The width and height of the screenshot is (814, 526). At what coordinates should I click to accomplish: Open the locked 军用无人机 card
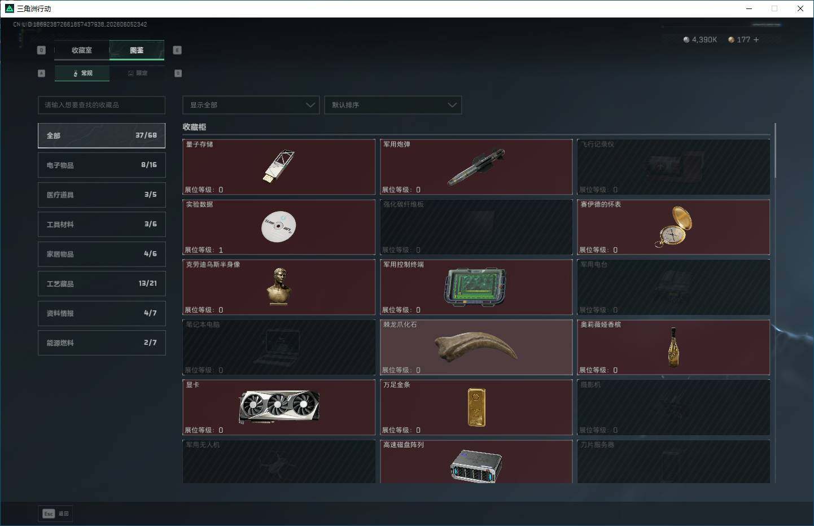pos(279,462)
